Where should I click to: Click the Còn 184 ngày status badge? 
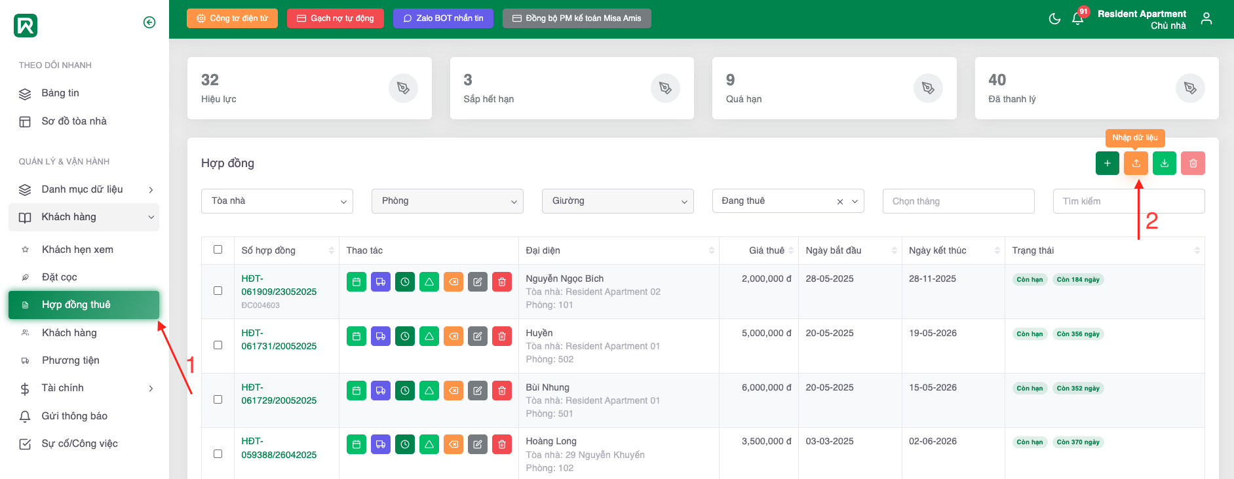(x=1078, y=280)
